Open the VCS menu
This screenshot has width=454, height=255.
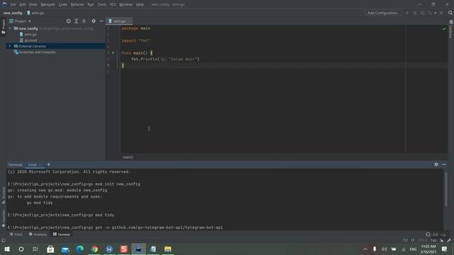[x=113, y=5]
